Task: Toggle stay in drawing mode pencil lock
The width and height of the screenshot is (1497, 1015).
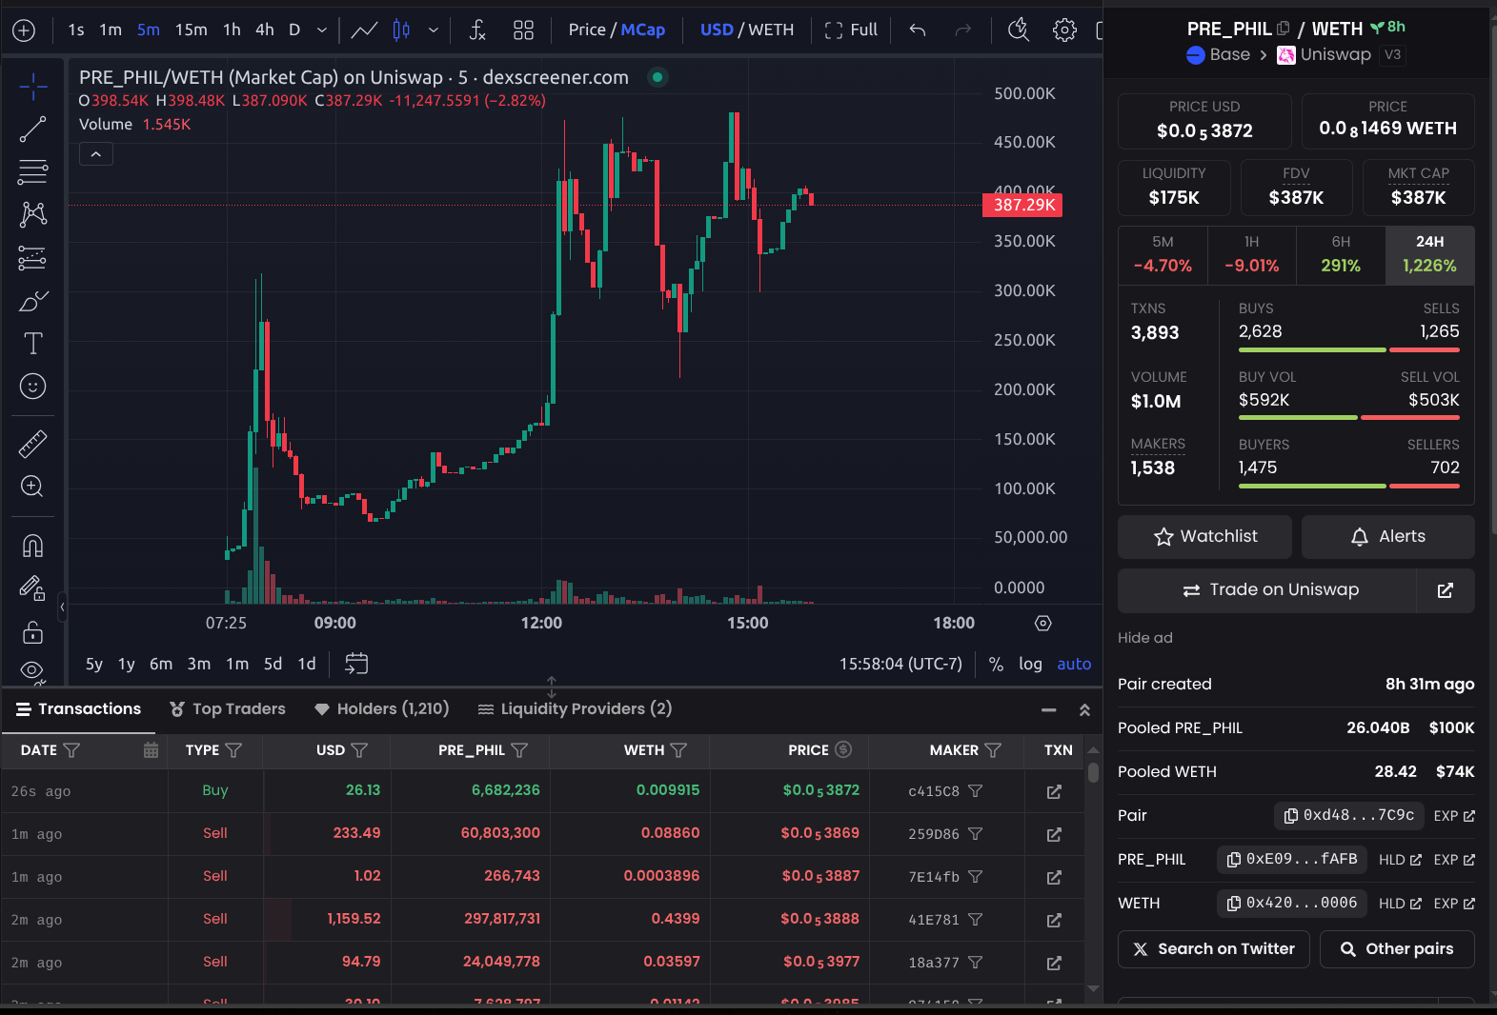Action: click(32, 588)
